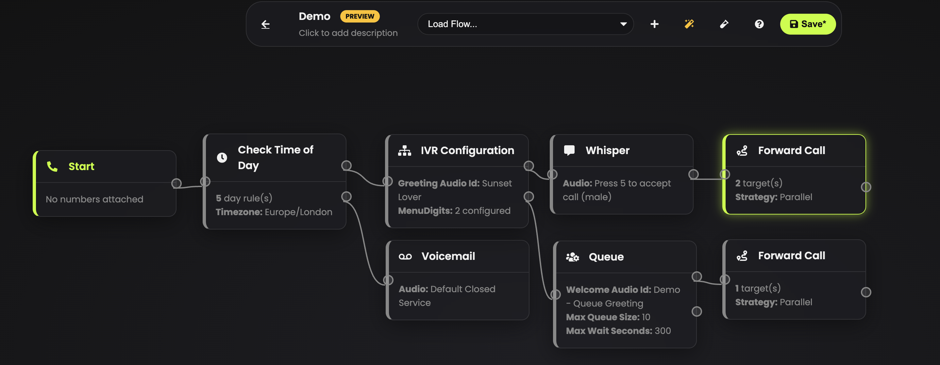Image resolution: width=940 pixels, height=365 pixels.
Task: Click 'Audio: Default Closed Service' text
Action: coord(447,296)
